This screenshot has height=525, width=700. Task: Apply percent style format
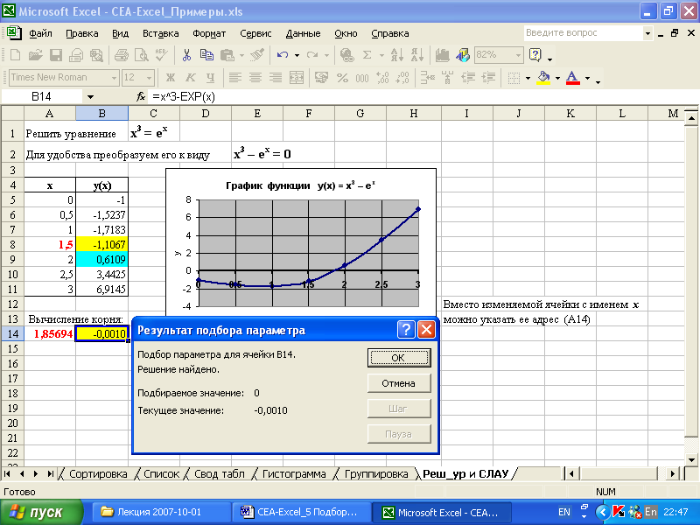342,78
